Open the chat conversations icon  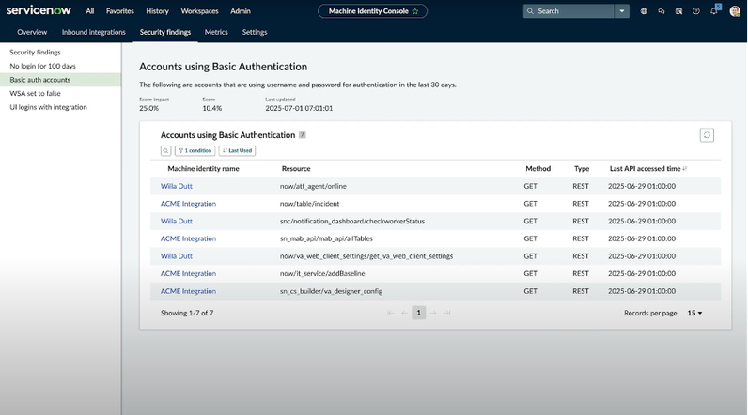pyautogui.click(x=661, y=11)
